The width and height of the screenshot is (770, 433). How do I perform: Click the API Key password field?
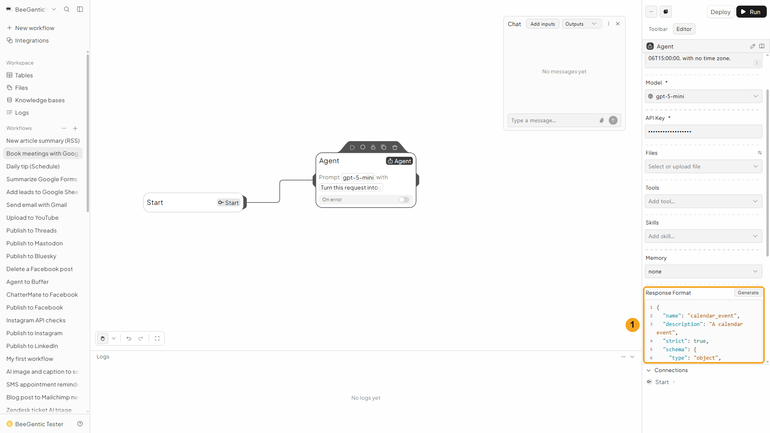coord(703,132)
